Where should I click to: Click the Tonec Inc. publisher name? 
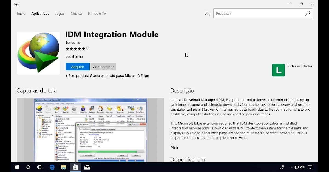[73, 42]
